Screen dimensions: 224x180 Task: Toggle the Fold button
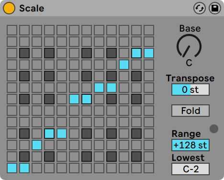coord(190,111)
